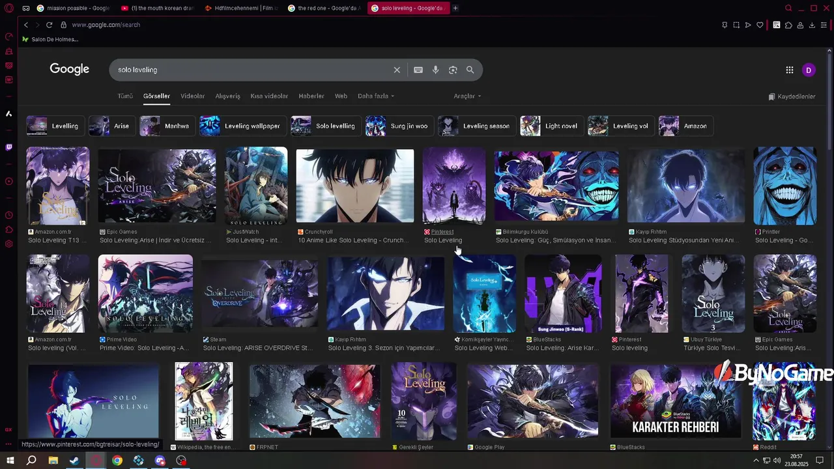Switch to the mission possible browser tab
834x469 pixels.
[74, 8]
